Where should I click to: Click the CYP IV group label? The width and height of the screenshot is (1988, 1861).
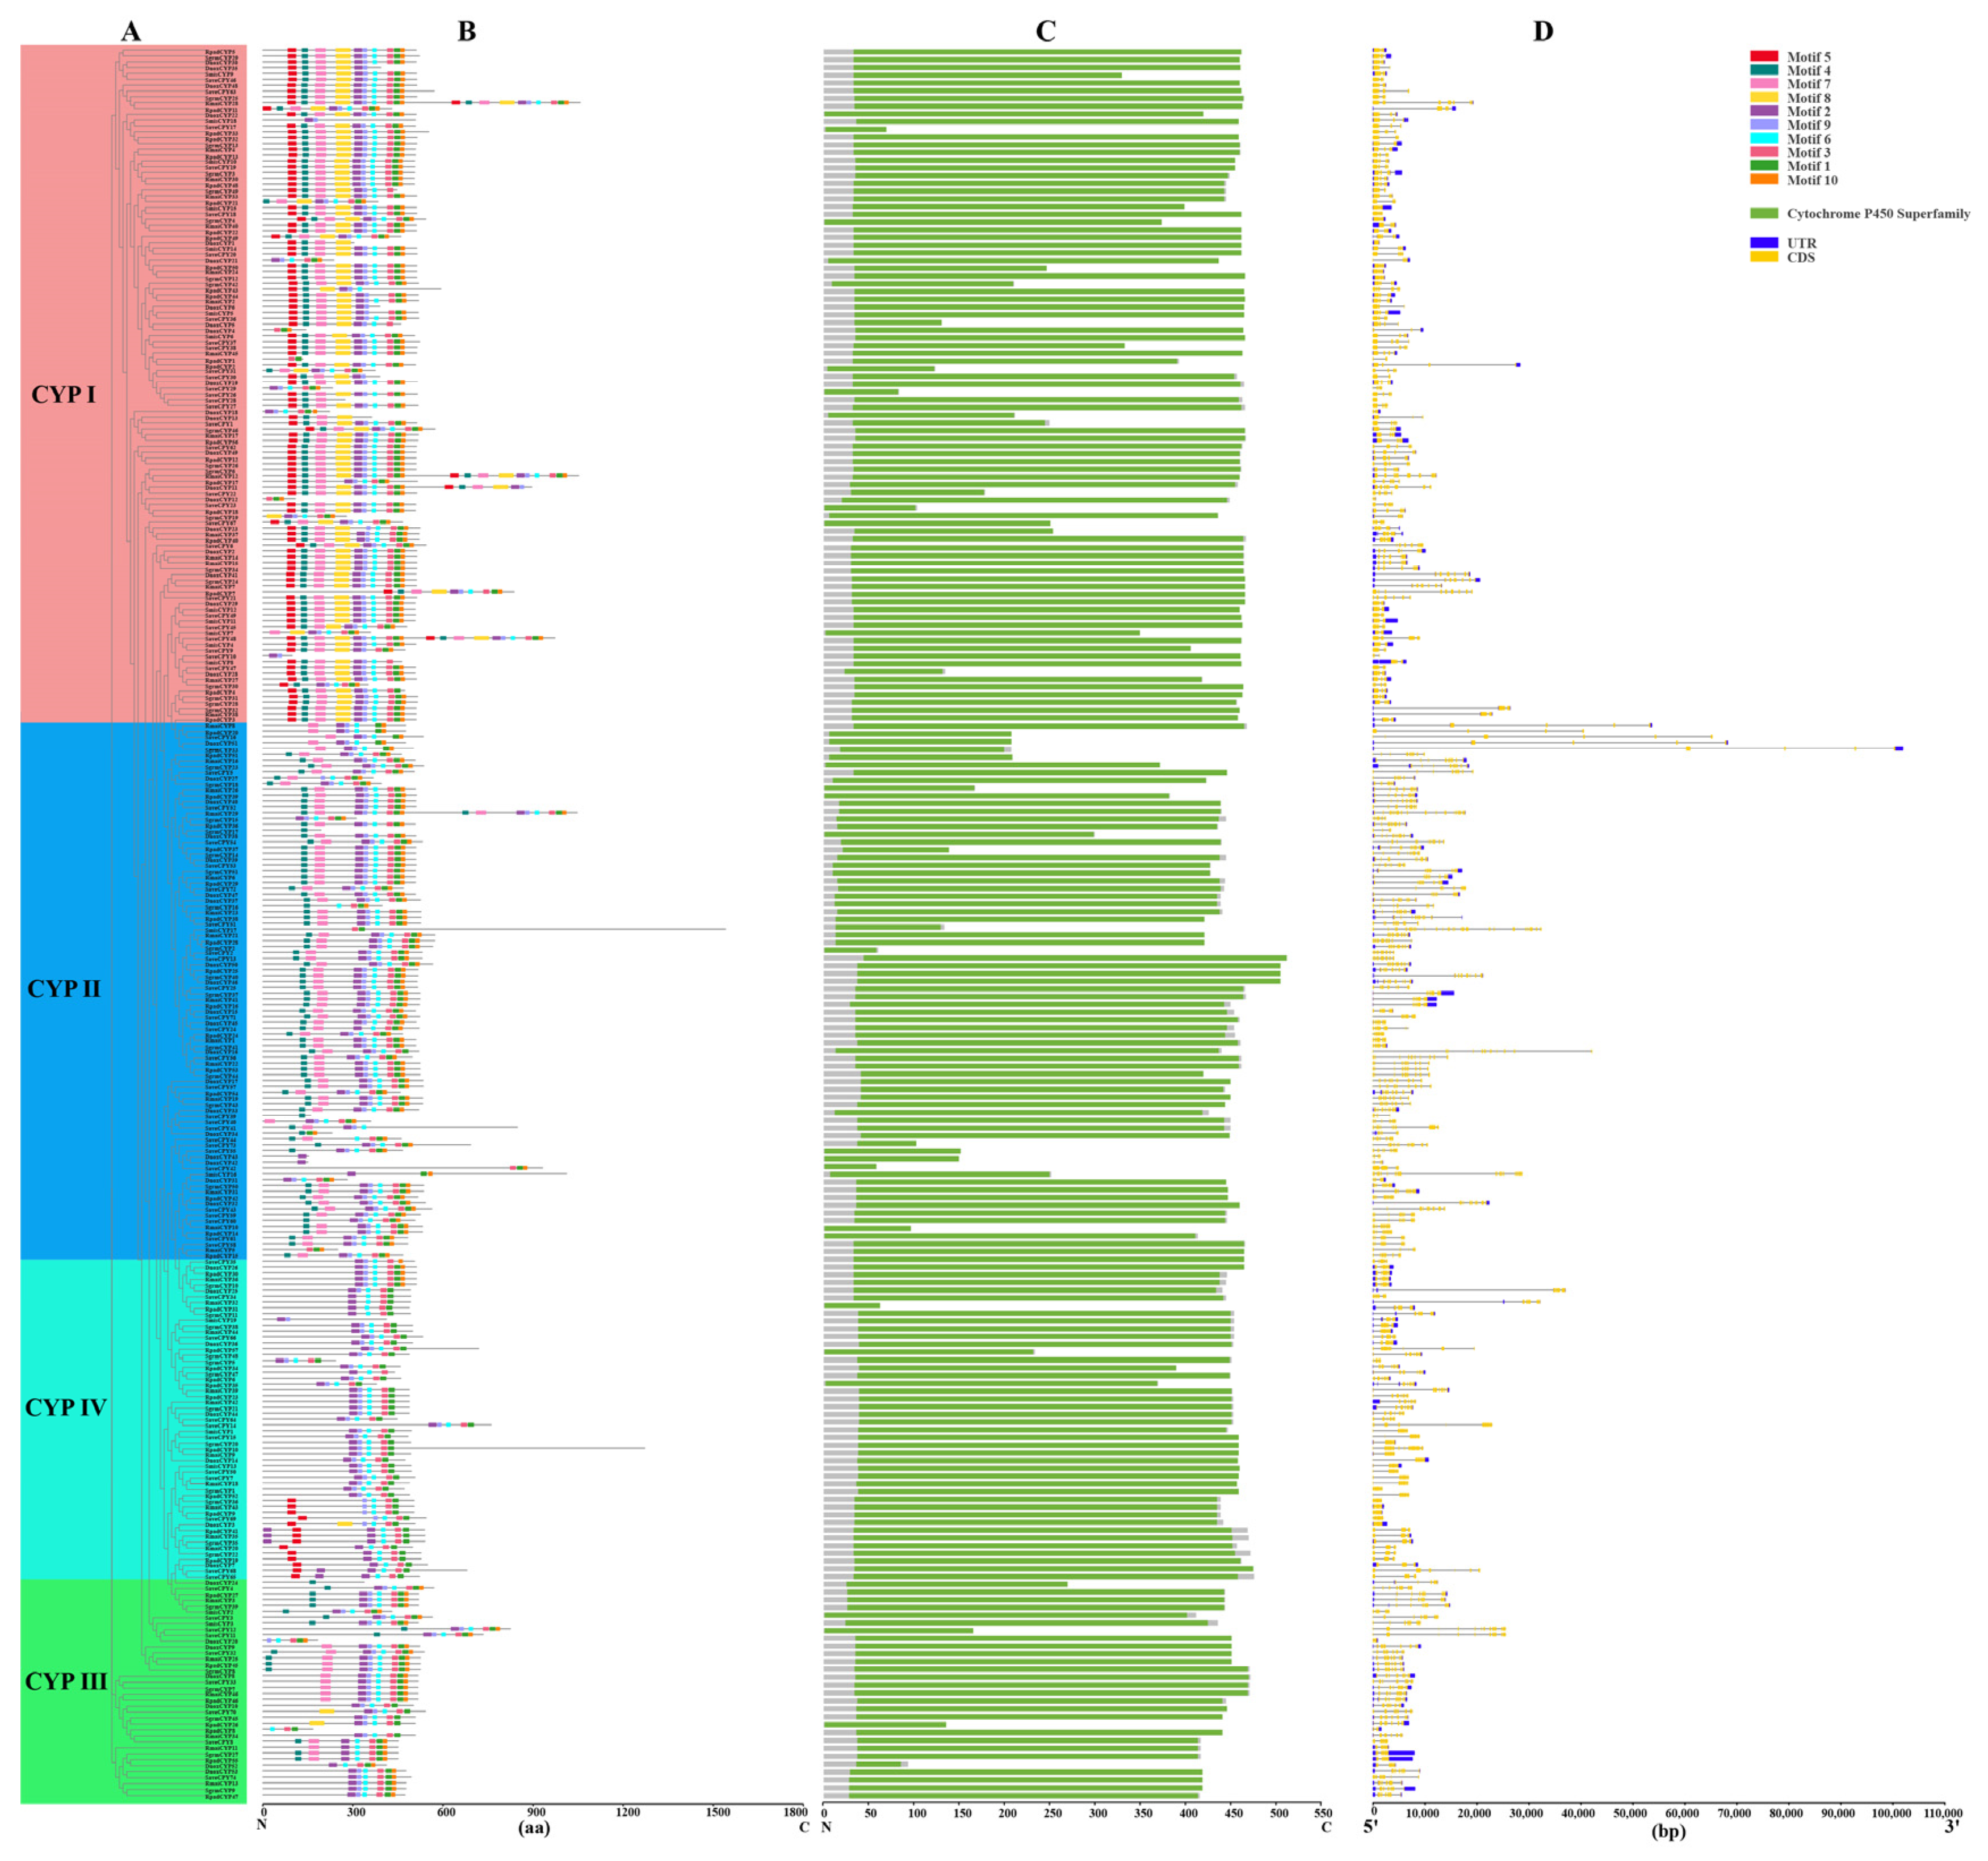pyautogui.click(x=65, y=1408)
